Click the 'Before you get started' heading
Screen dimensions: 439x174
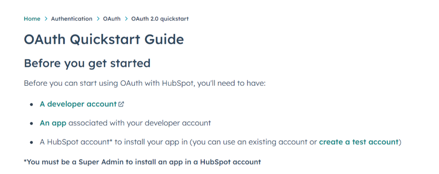(x=87, y=64)
